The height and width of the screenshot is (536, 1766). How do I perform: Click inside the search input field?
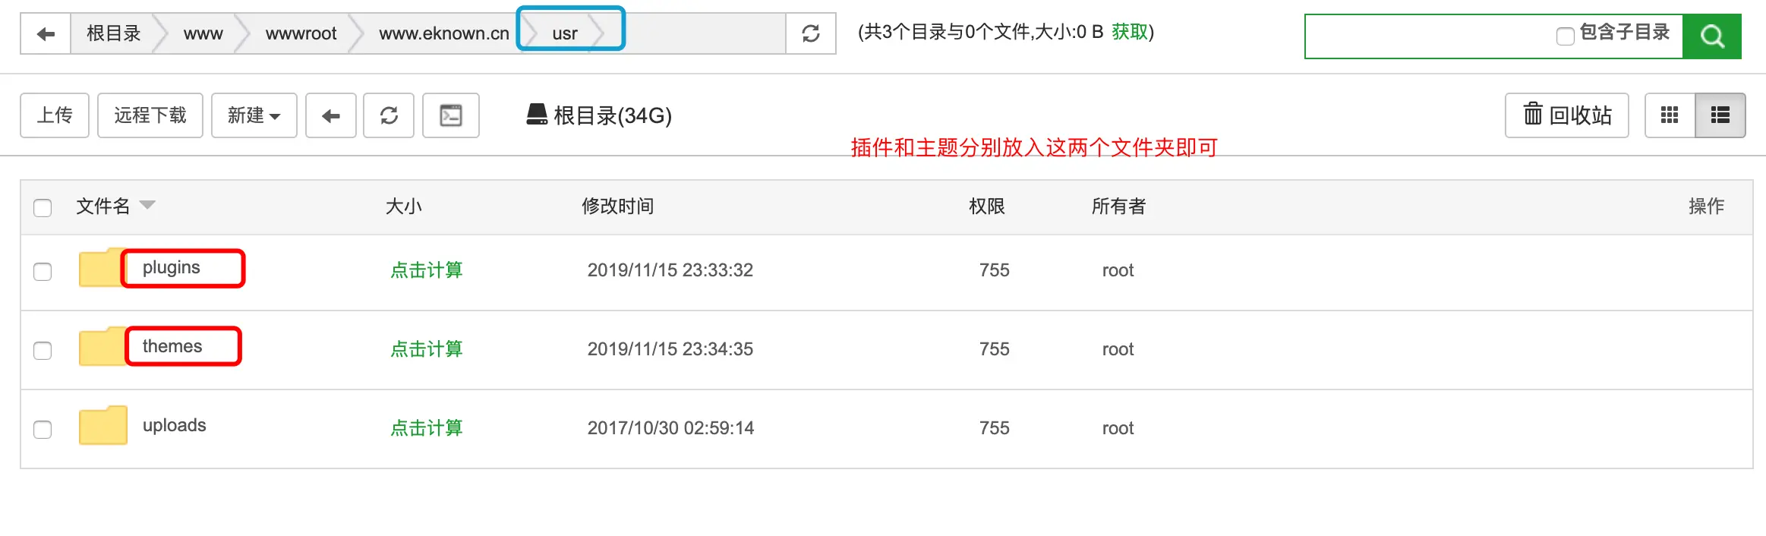(1420, 36)
